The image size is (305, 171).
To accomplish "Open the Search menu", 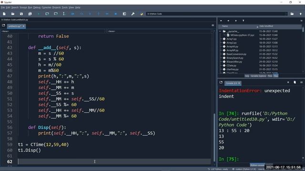I will click(15, 8).
